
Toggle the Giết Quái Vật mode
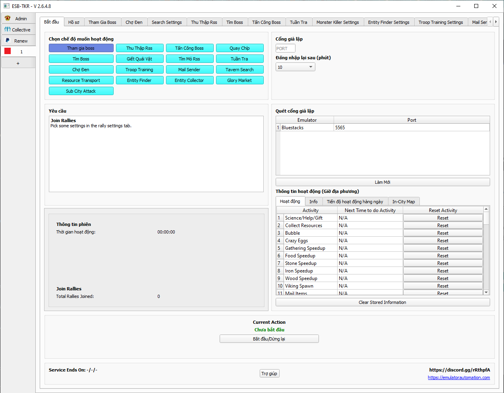coord(139,59)
